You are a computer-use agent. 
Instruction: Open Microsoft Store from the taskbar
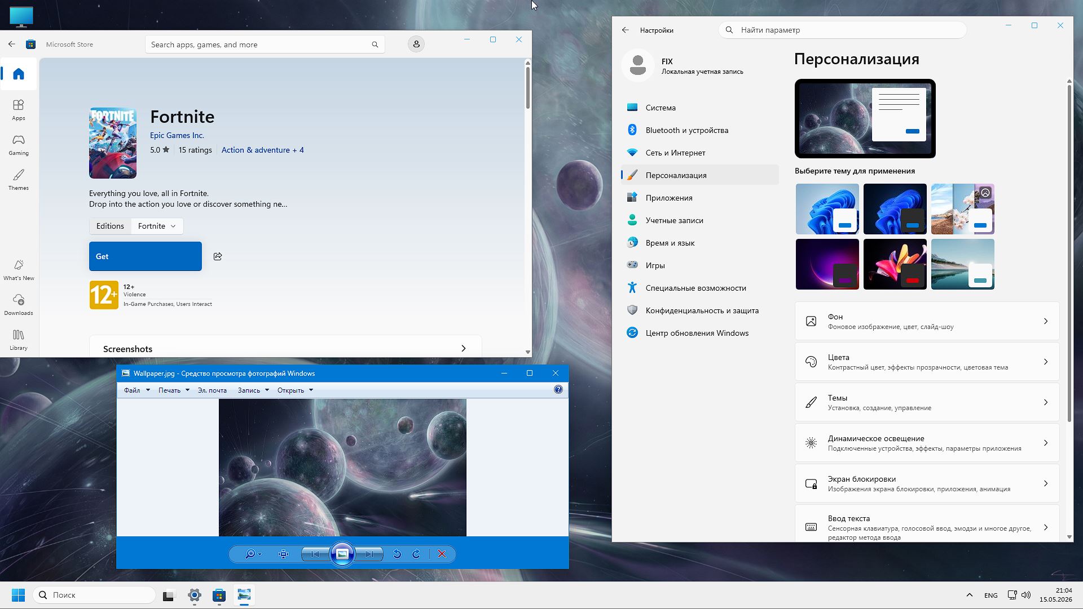(219, 595)
